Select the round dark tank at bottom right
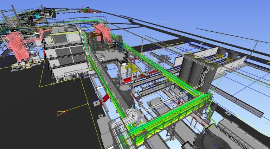Viewport: 270px width, 149px height. pyautogui.click(x=212, y=141)
